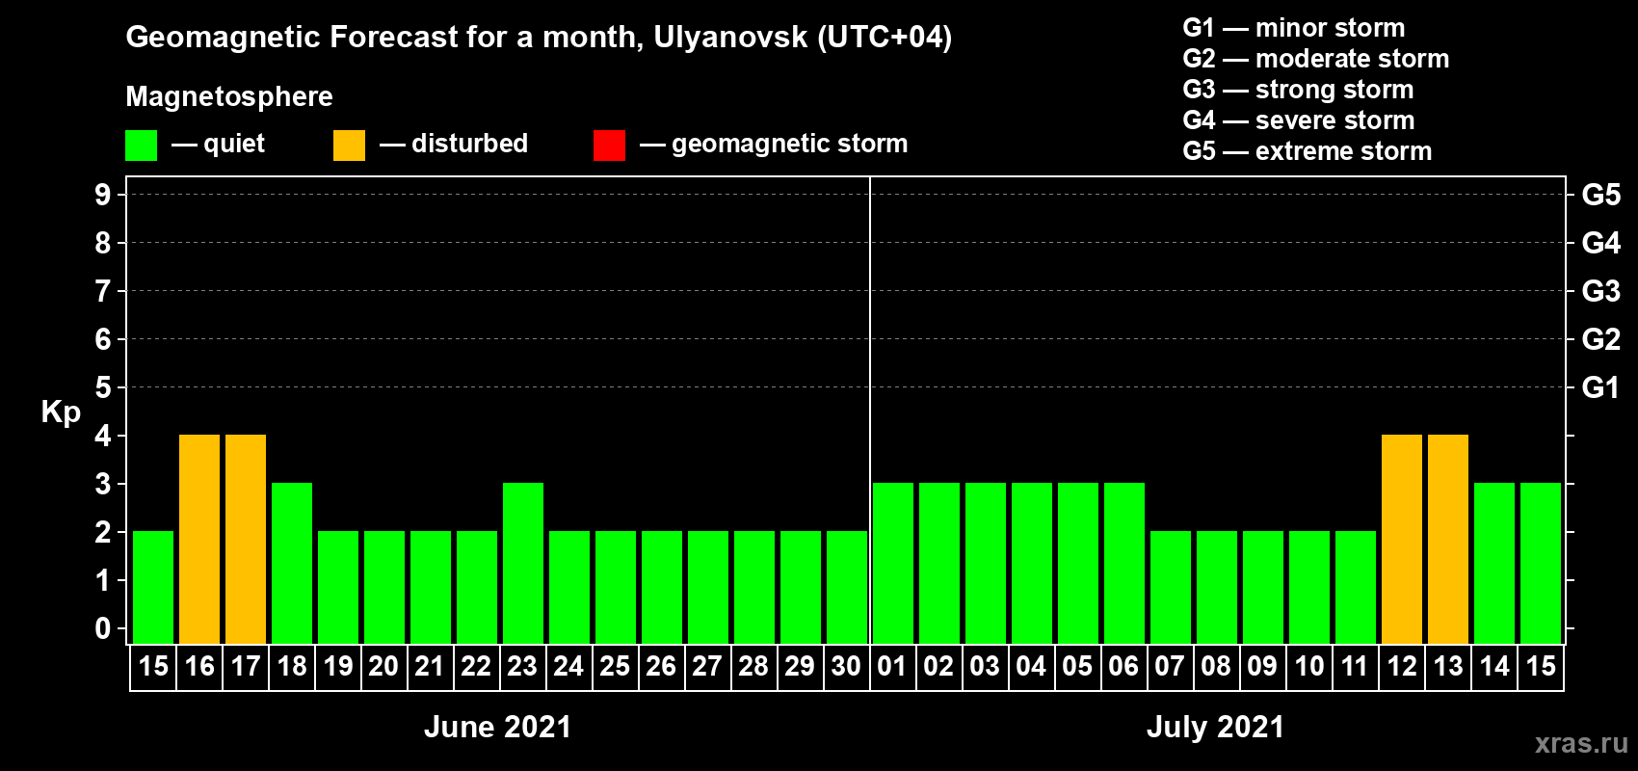Click the Geomagnetic Forecast chart title
This screenshot has height=771, width=1638.
(x=539, y=38)
